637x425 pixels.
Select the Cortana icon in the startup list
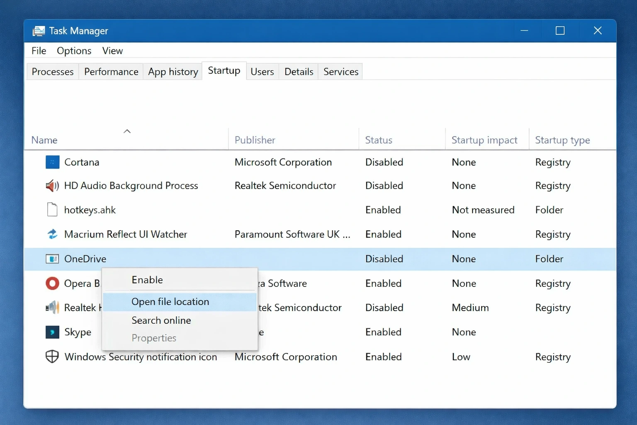[x=52, y=162]
